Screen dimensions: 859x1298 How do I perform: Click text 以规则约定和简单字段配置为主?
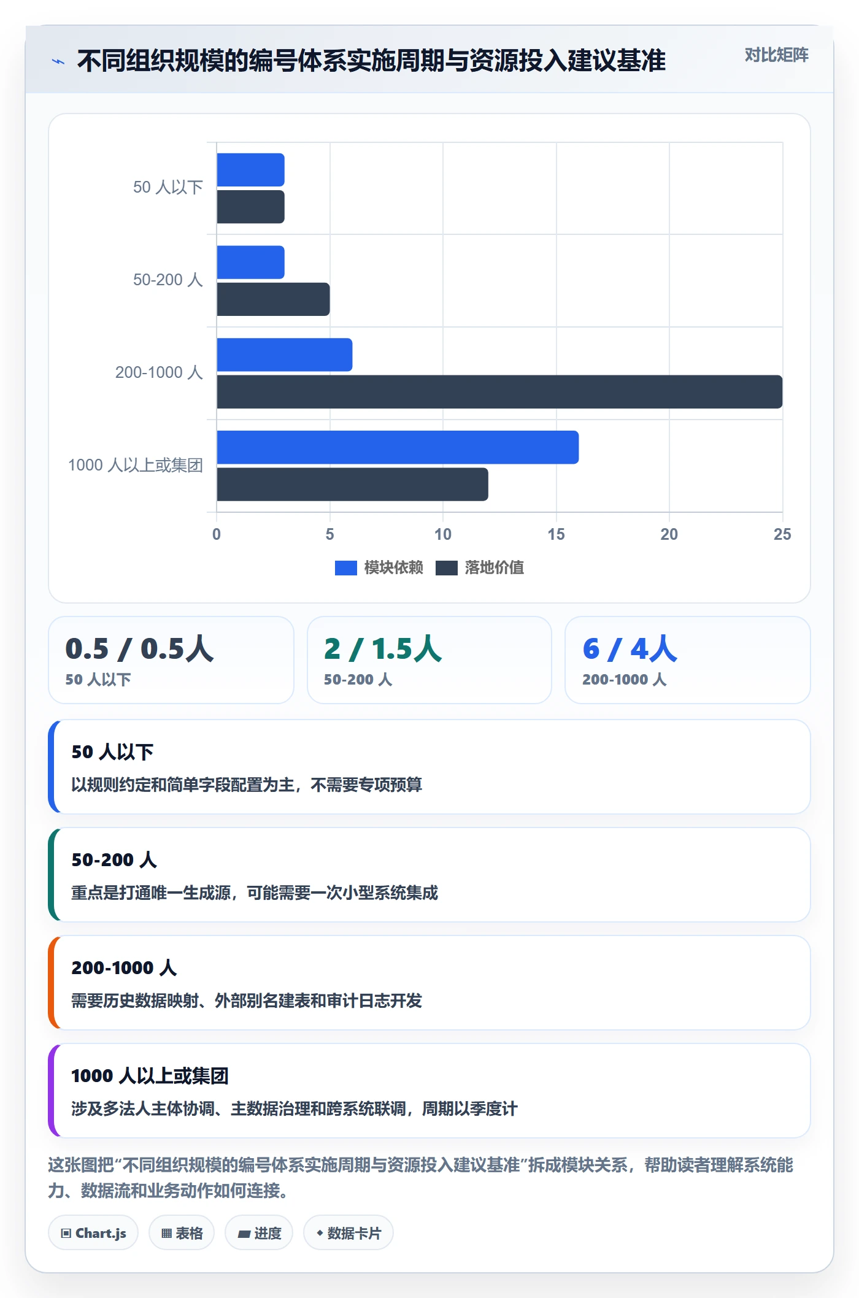183,785
